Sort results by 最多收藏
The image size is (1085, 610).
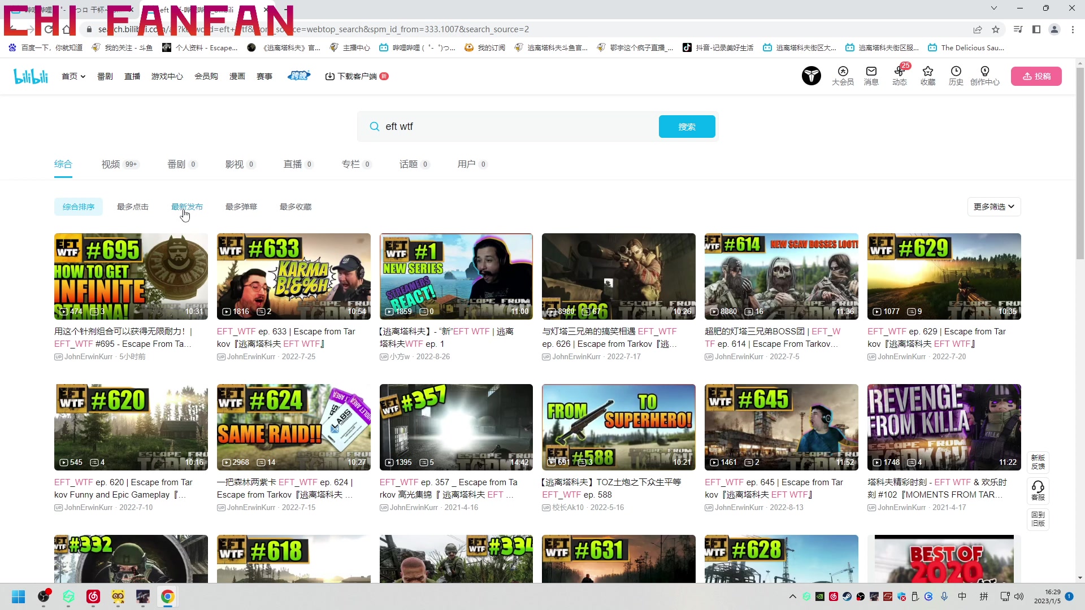pyautogui.click(x=296, y=207)
